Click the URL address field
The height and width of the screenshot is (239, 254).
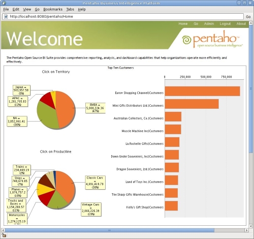123,17
